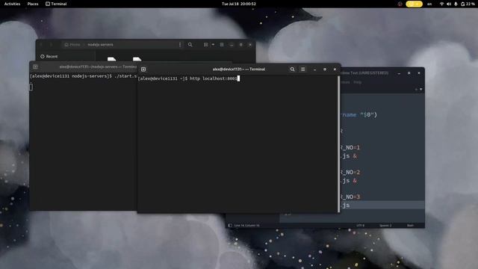Image resolution: width=478 pixels, height=269 pixels.
Task: Open new tab icon in front Terminal
Action: [x=143, y=69]
